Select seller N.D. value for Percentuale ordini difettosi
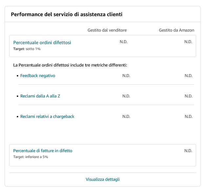This screenshot has width=205, height=191. (x=124, y=42)
